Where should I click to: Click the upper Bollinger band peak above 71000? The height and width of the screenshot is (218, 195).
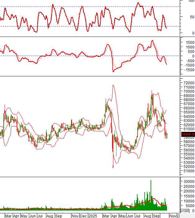113,85
